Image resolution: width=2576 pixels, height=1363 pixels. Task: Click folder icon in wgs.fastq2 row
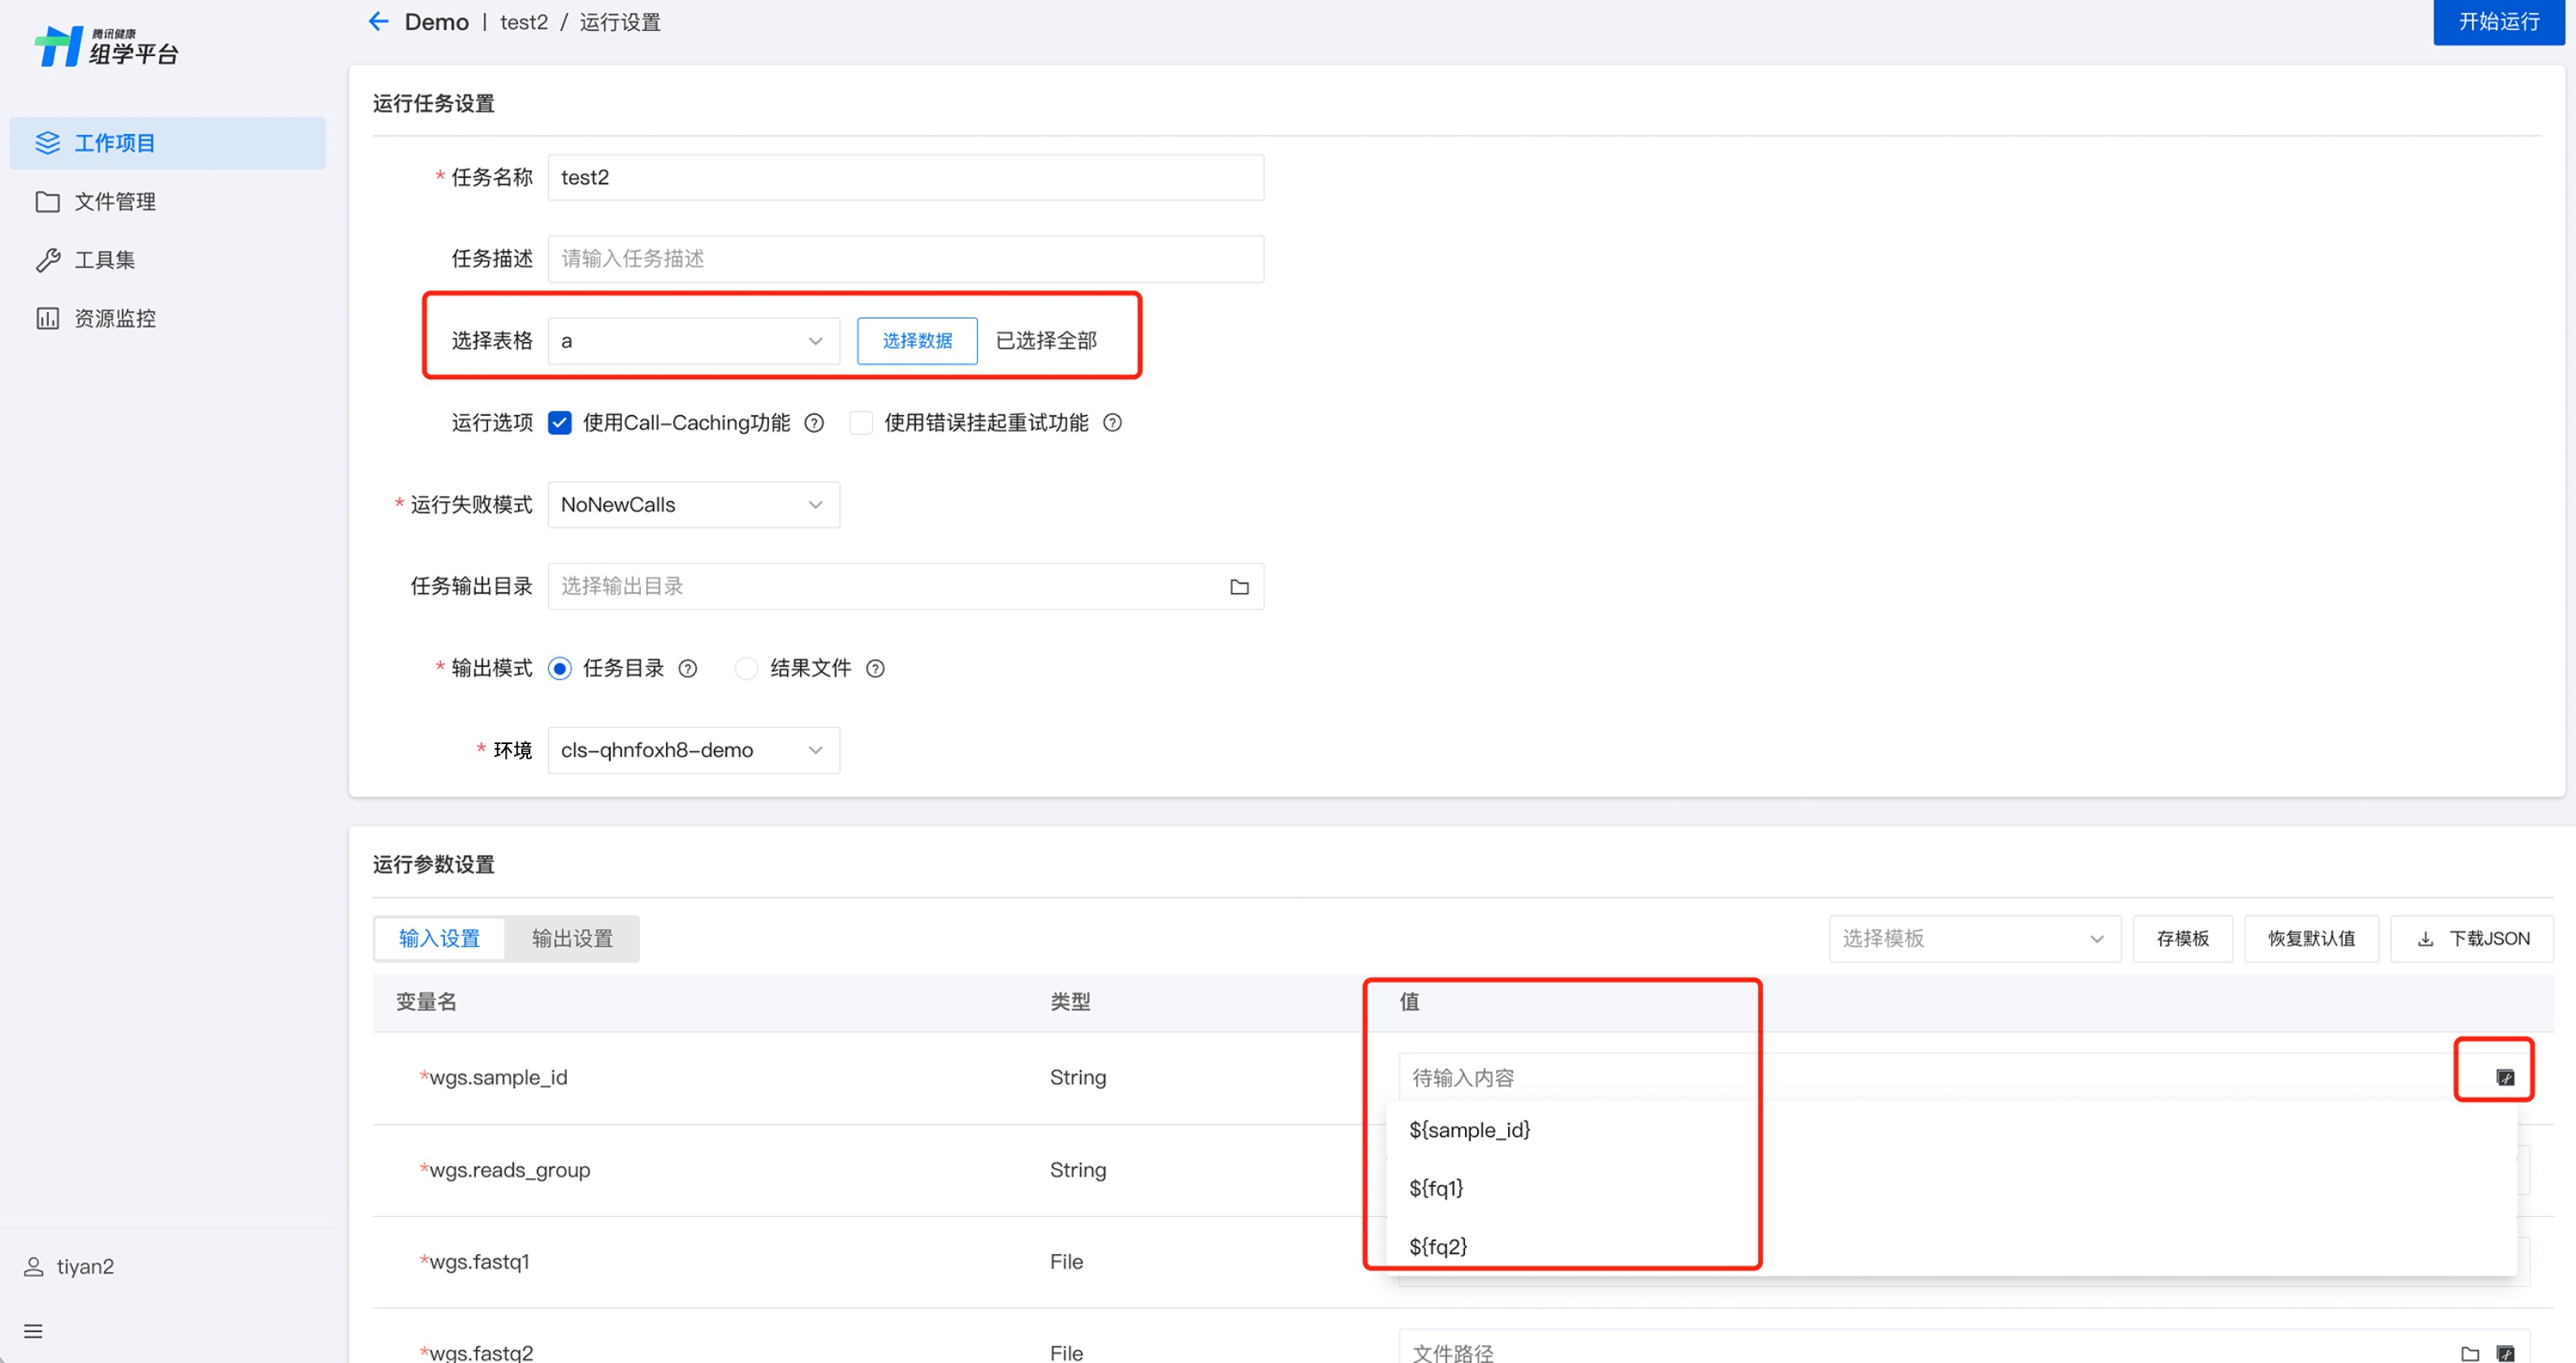pyautogui.click(x=2469, y=1353)
